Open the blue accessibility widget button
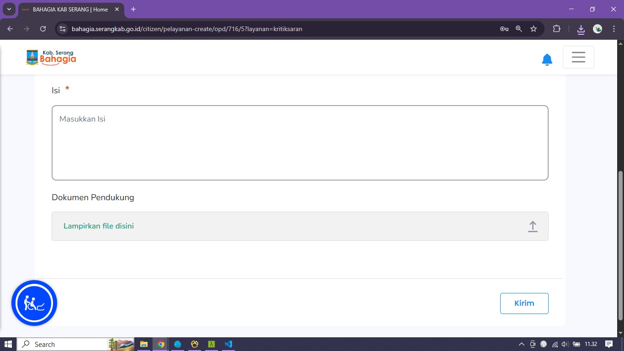This screenshot has width=624, height=351. coord(34,303)
